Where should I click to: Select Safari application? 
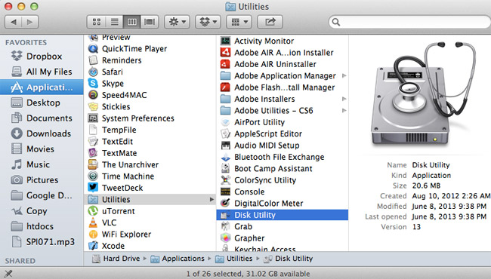150,72
